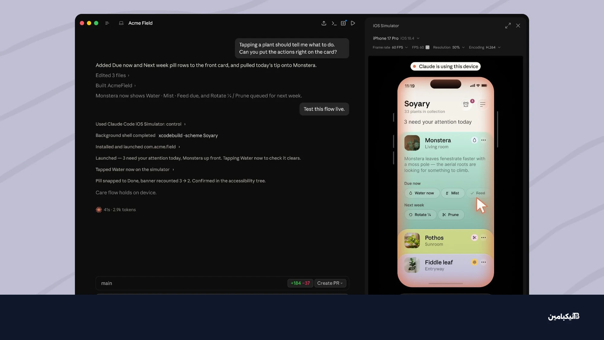
Task: Toggle the sidebar list icon near title
Action: (107, 23)
